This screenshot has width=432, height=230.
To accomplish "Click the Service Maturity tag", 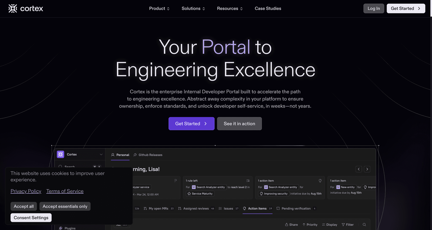I will 200,194.
